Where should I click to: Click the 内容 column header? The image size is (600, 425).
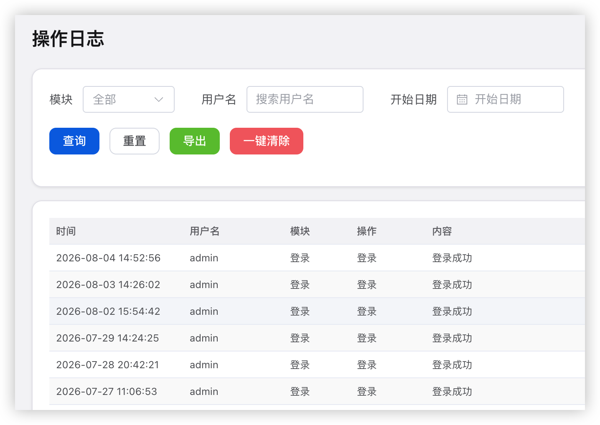point(442,231)
